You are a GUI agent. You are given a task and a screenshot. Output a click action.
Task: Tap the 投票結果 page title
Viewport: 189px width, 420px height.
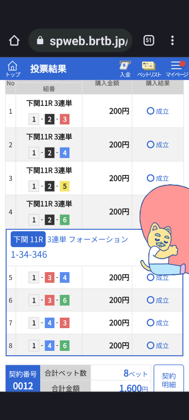click(x=48, y=69)
